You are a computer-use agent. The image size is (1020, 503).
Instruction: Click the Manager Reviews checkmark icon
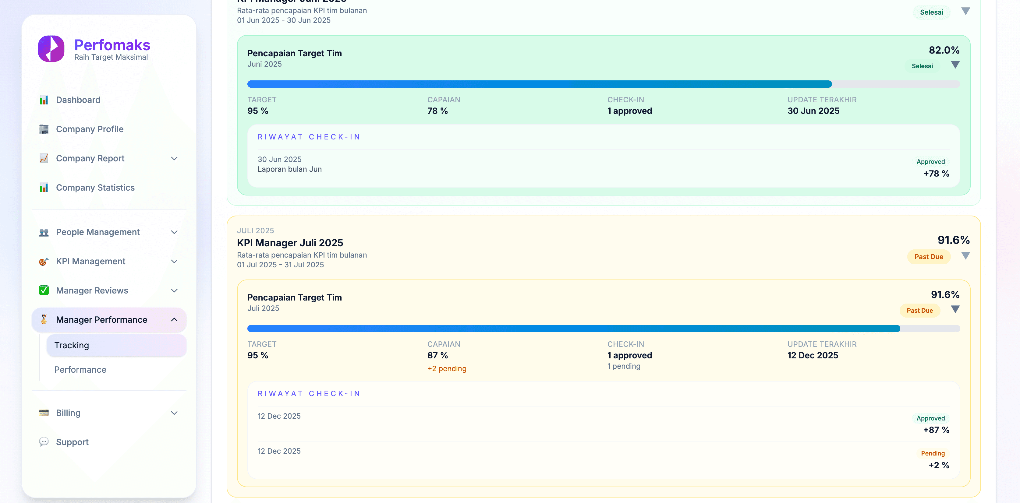[x=44, y=290]
